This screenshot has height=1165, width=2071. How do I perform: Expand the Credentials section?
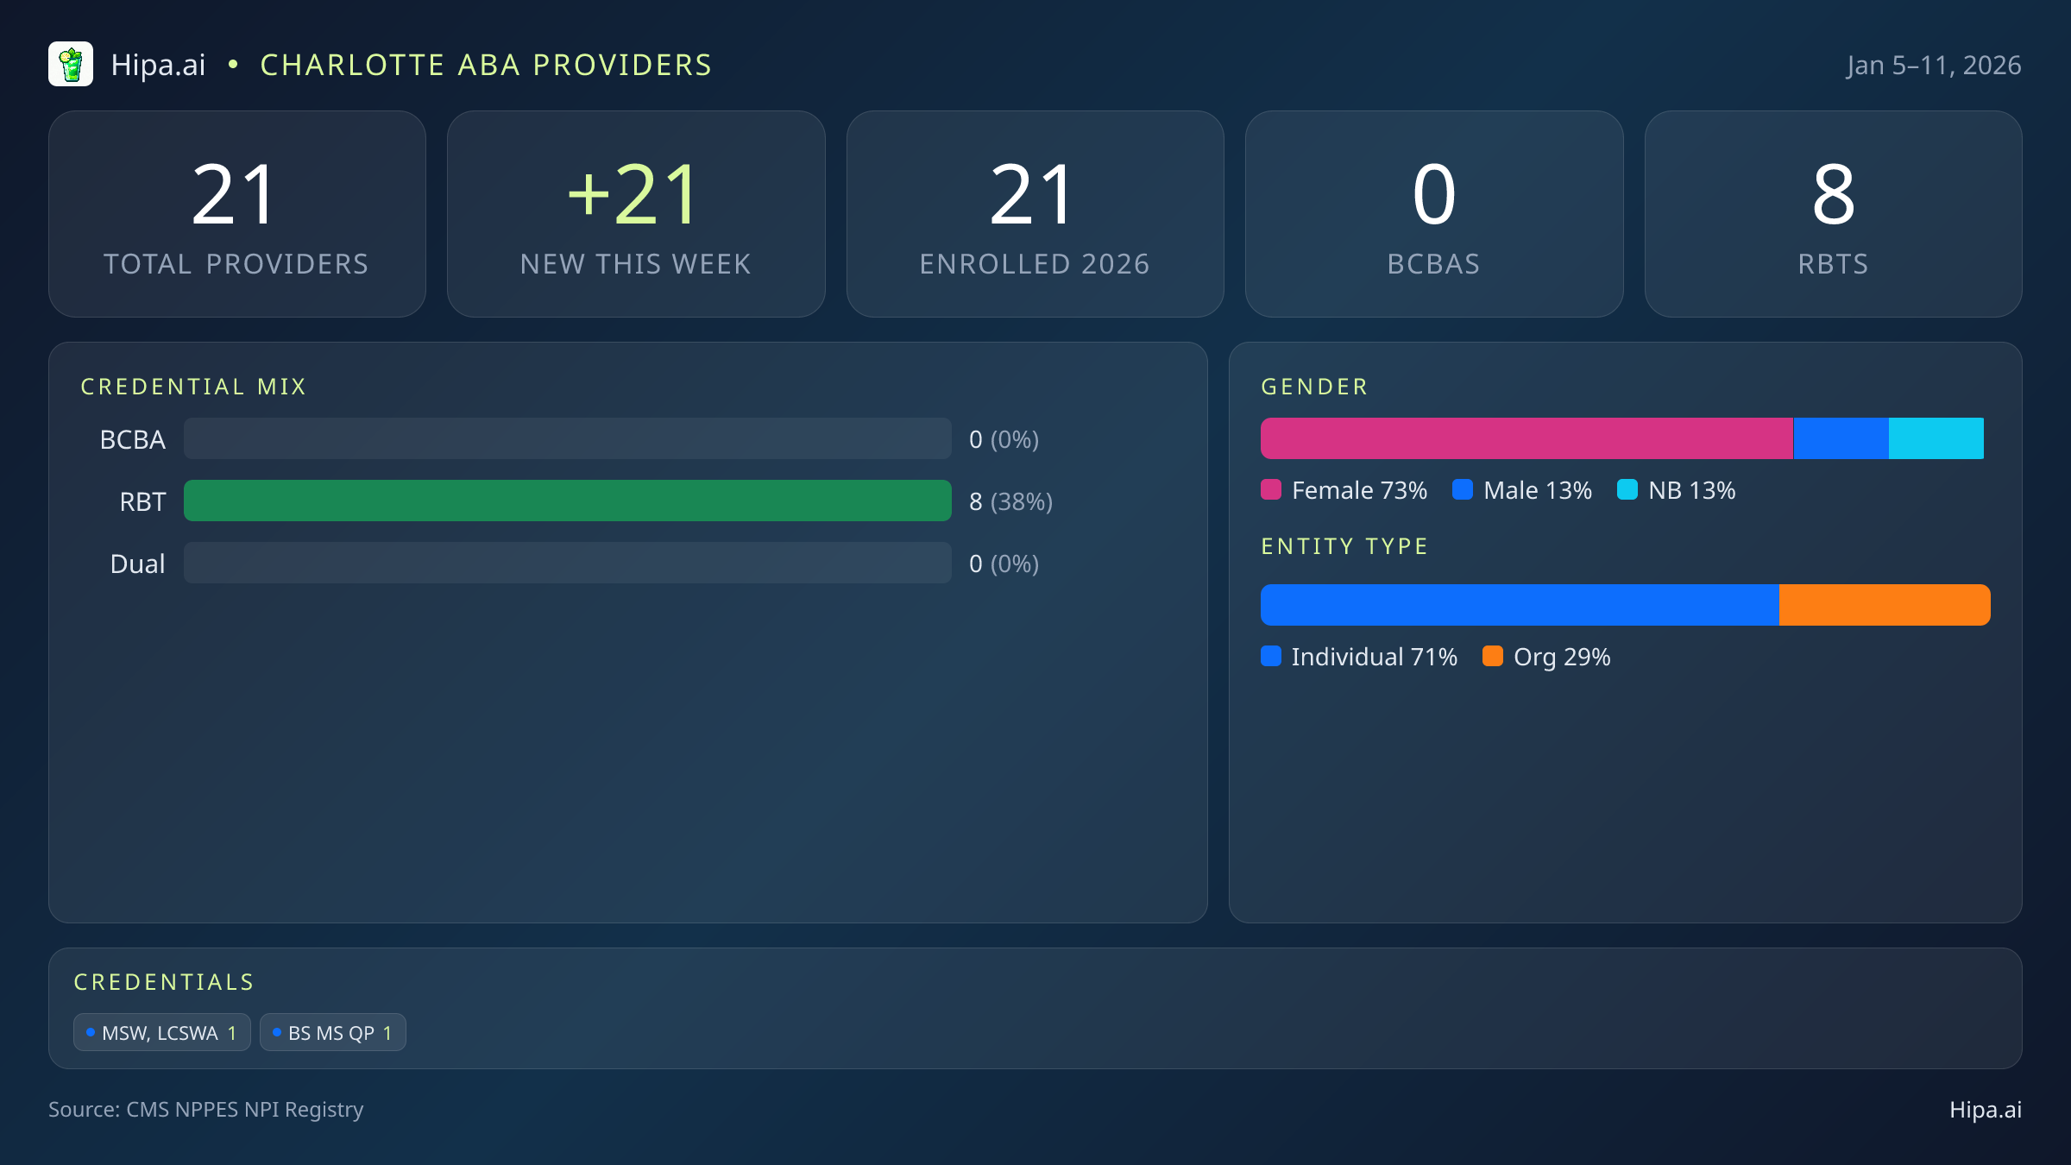[x=165, y=981]
